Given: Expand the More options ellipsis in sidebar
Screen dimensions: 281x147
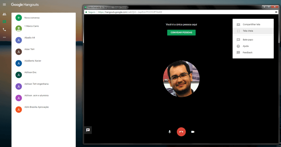Looking at the screenshot, I should pos(4,37).
